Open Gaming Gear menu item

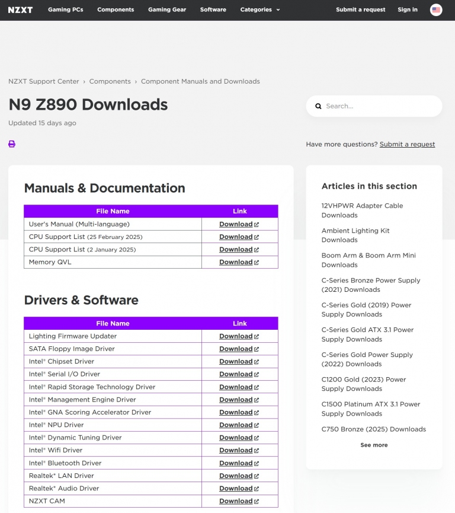tap(167, 10)
